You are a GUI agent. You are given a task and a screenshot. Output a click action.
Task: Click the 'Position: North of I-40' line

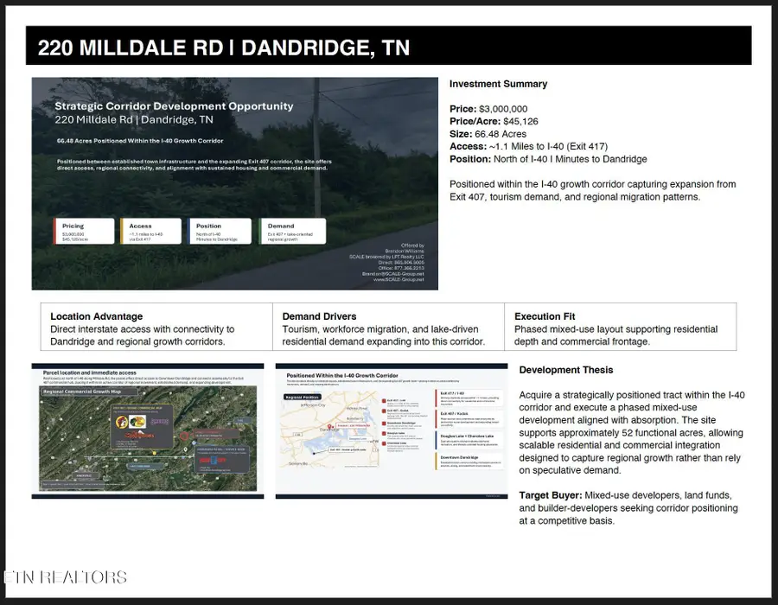pyautogui.click(x=548, y=159)
